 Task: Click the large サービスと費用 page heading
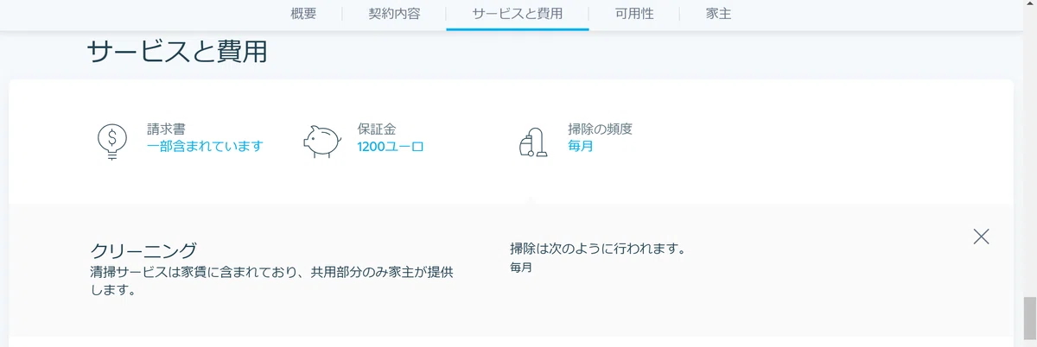(x=177, y=52)
